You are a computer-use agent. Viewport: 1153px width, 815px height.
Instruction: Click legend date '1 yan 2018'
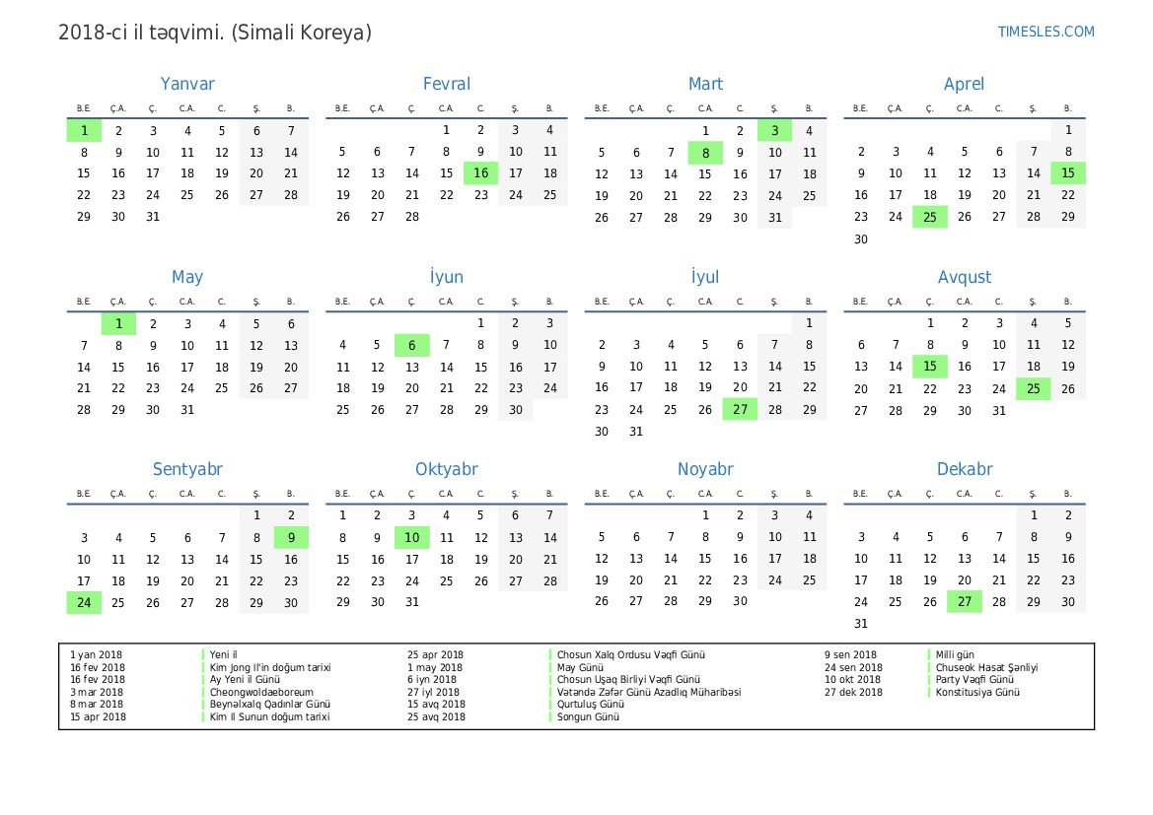coord(97,654)
